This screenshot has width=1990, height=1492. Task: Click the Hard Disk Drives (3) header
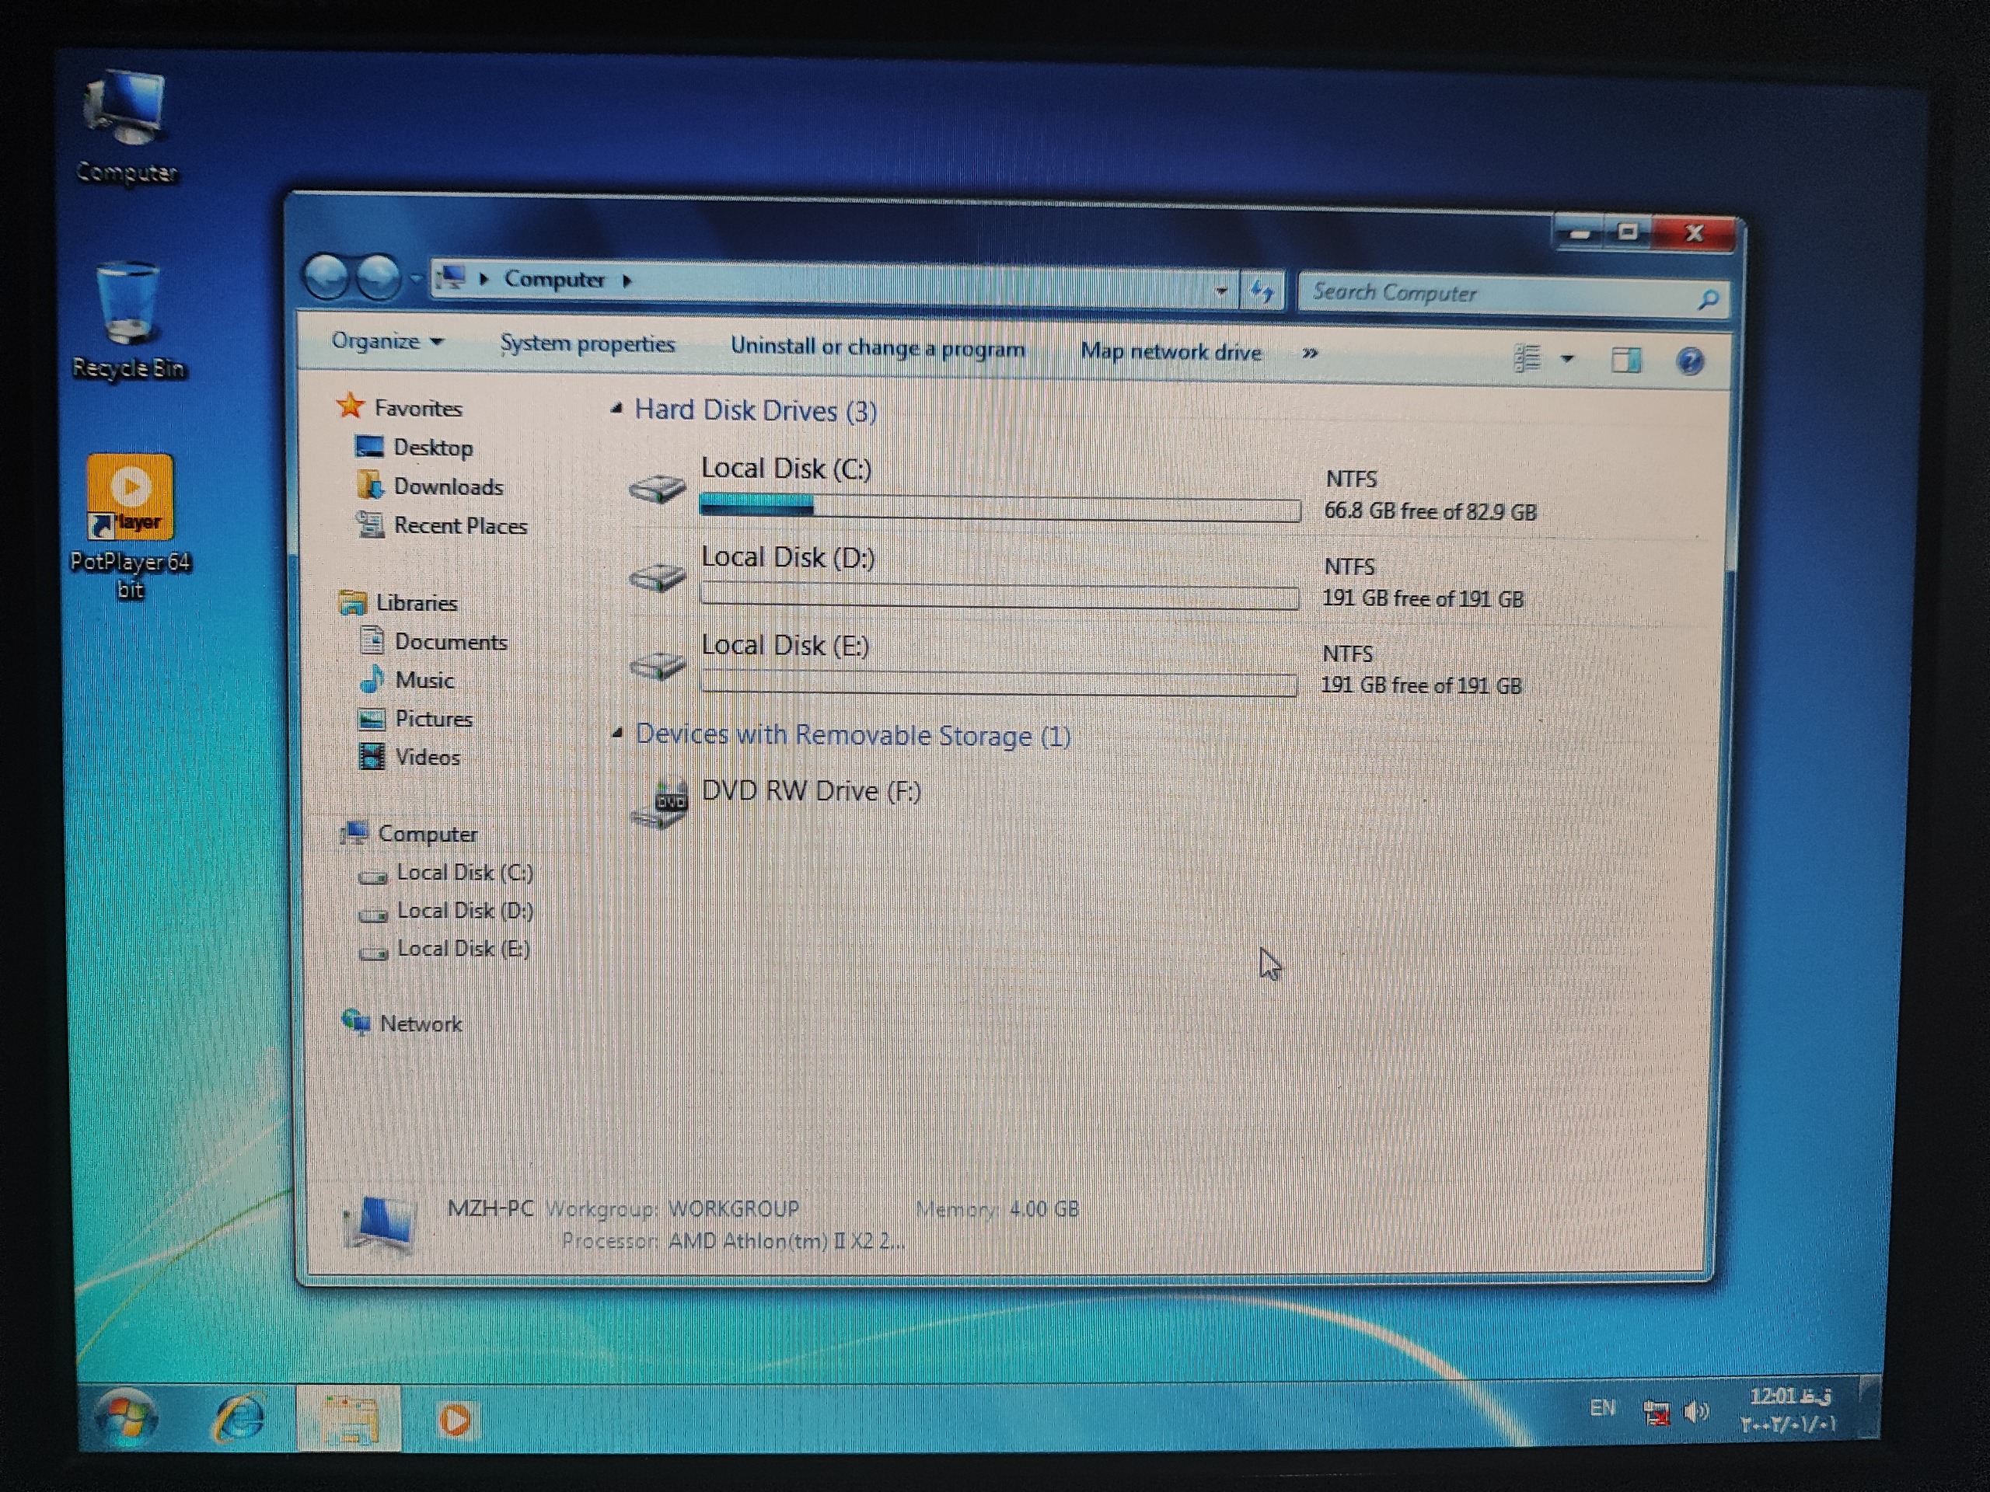point(756,411)
